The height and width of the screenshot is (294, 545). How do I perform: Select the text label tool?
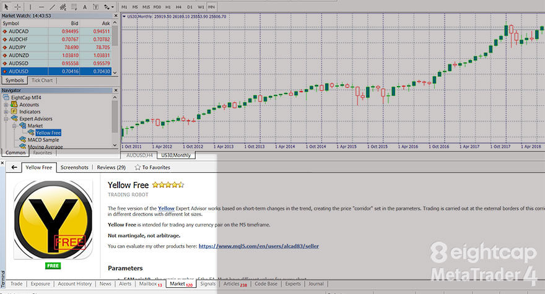(x=95, y=7)
